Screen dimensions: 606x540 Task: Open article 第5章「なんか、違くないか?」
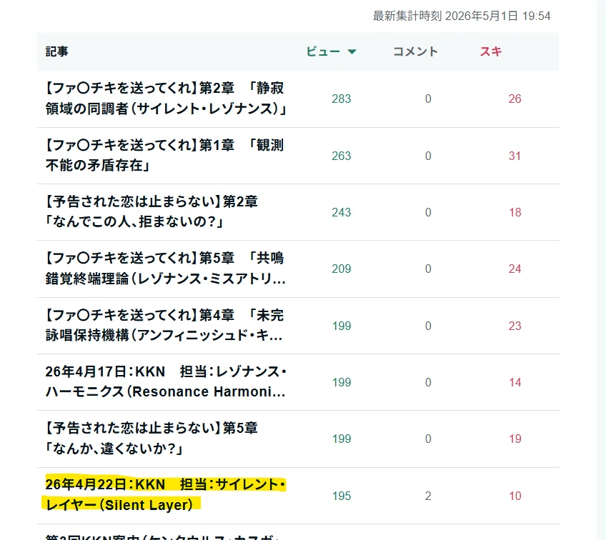pyautogui.click(x=151, y=439)
